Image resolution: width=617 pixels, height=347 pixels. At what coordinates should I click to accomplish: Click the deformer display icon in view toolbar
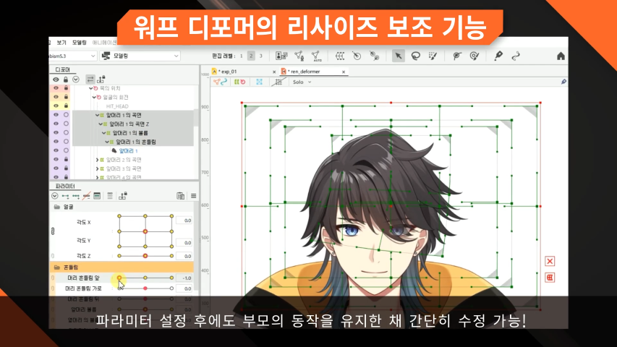(x=239, y=82)
